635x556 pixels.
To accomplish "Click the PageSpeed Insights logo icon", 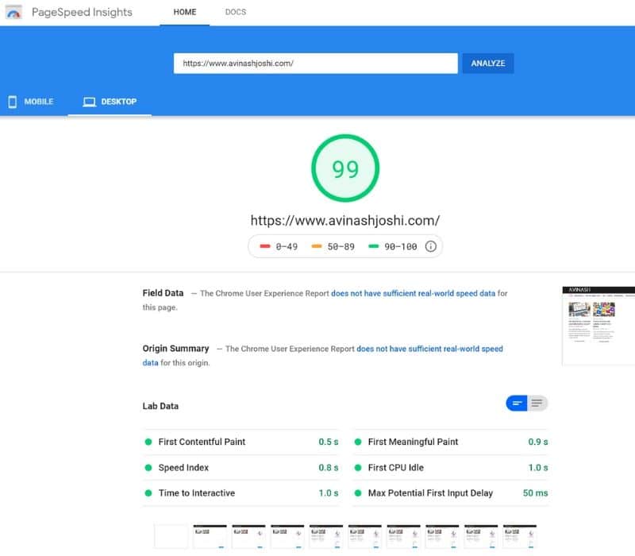I will click(13, 12).
